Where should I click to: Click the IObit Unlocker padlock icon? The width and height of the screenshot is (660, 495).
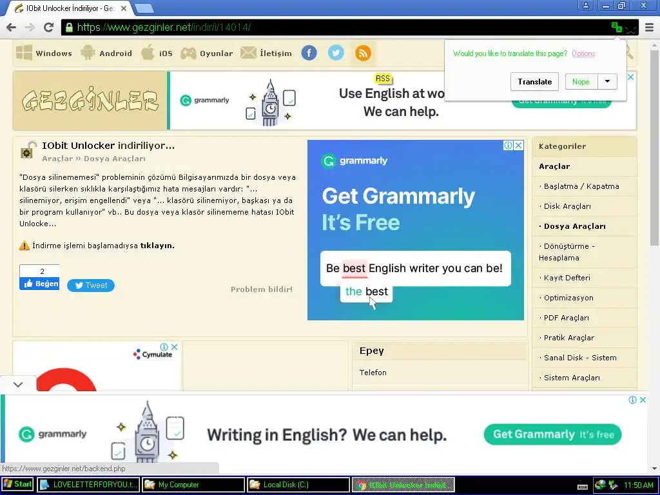pos(28,150)
